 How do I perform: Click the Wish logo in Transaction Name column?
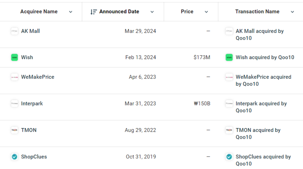(229, 58)
